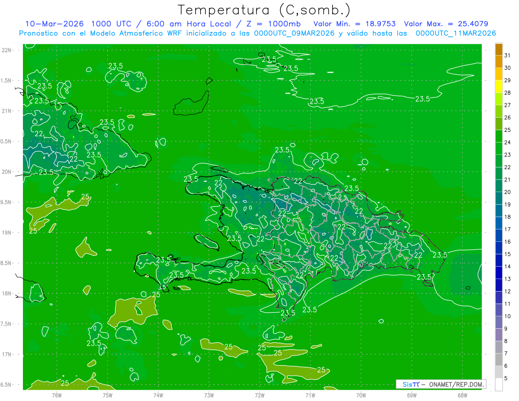Image resolution: width=519 pixels, height=401 pixels.
Task: Click the 'Valor Max. = 25.4079' text
Action: click(446, 24)
